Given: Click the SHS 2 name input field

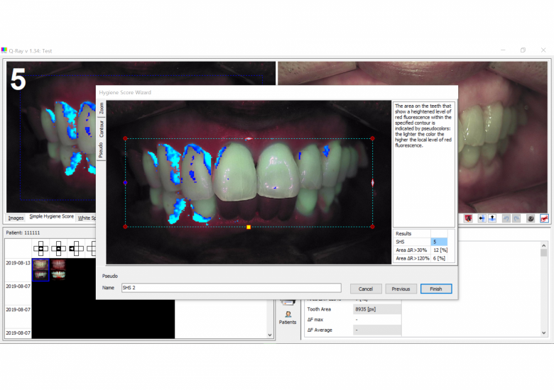Looking at the screenshot, I should 230,289.
